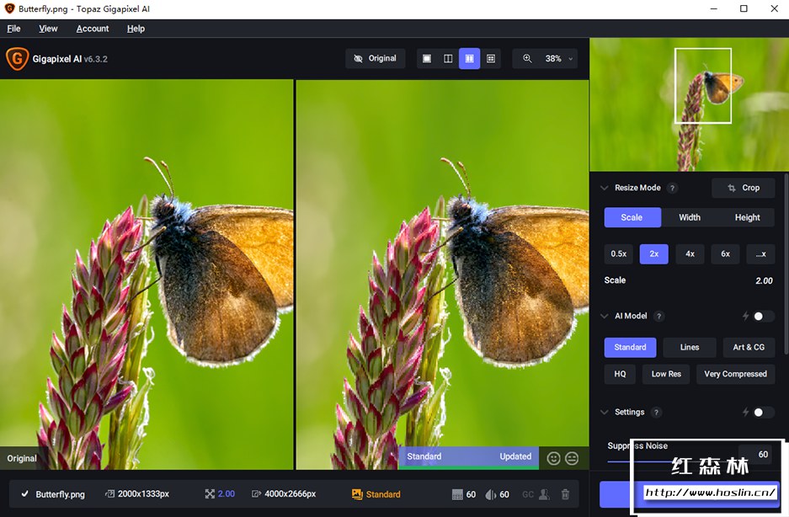The height and width of the screenshot is (517, 789).
Task: Select the HQ AI model
Action: [620, 374]
